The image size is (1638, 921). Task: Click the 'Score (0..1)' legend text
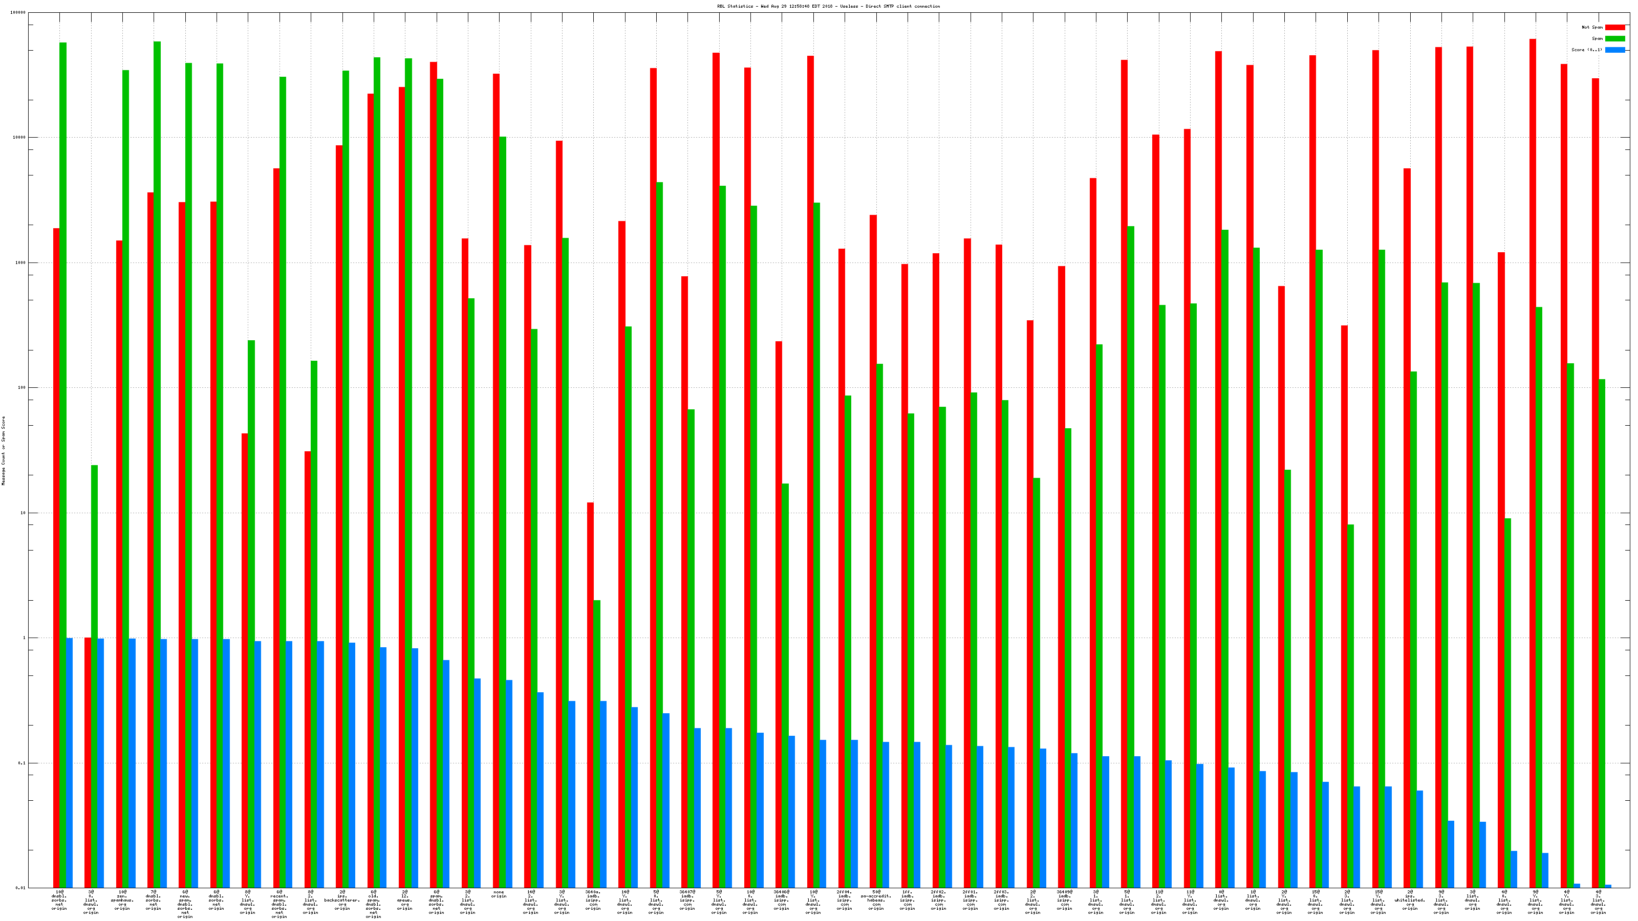(x=1586, y=50)
